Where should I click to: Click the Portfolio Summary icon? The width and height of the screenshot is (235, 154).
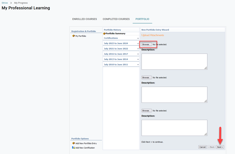[104, 34]
